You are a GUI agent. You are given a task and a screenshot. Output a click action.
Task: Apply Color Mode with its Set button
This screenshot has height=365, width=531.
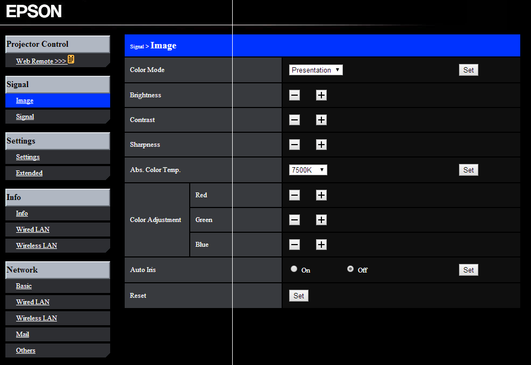[x=468, y=69]
